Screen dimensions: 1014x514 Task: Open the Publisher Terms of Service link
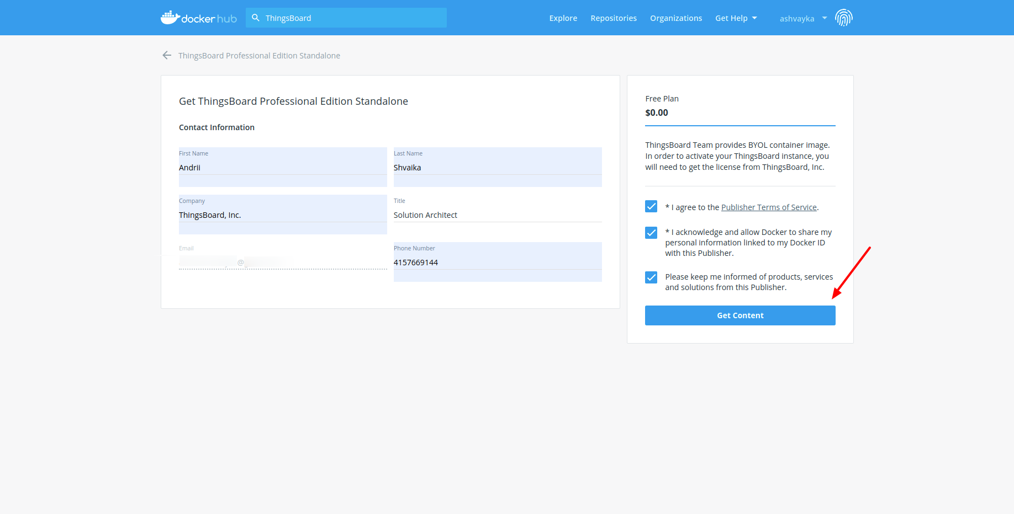click(768, 207)
